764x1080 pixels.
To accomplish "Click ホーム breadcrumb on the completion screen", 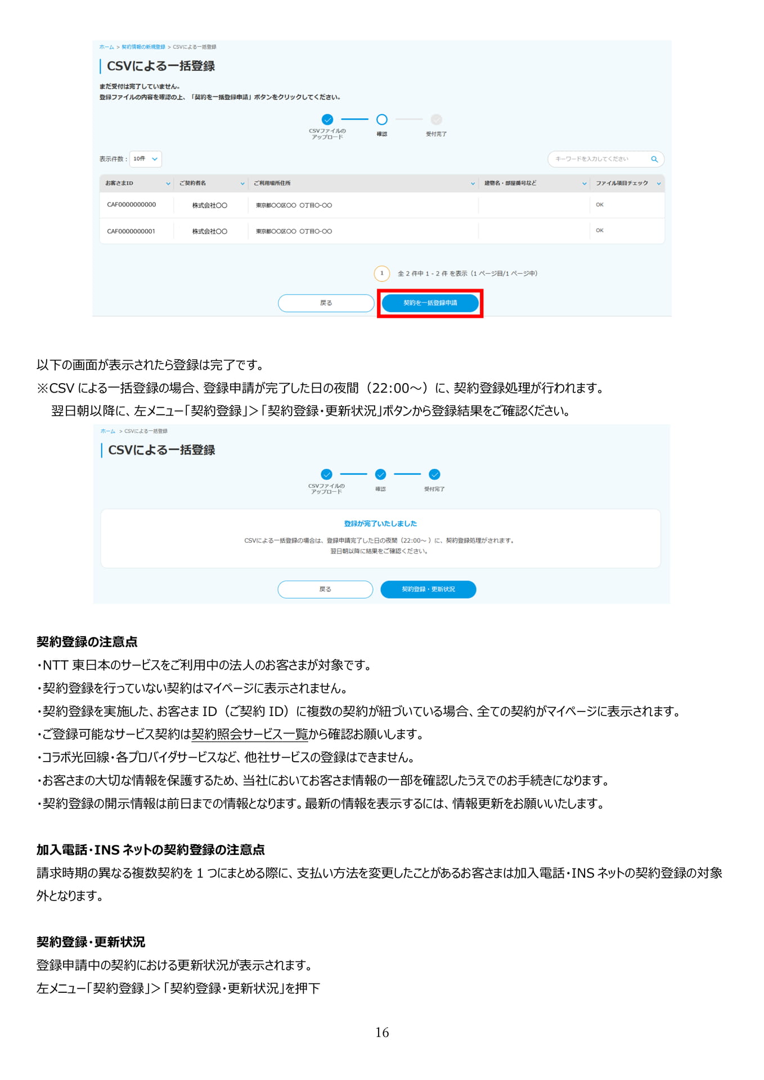I will click(x=108, y=431).
